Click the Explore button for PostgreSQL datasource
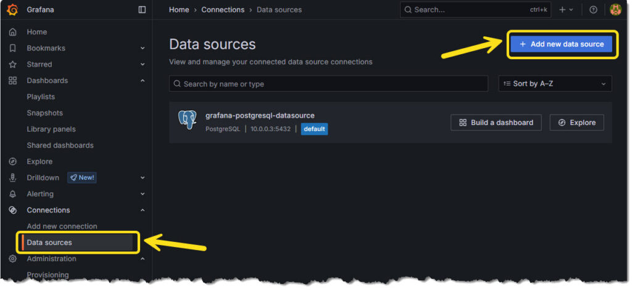 [577, 123]
